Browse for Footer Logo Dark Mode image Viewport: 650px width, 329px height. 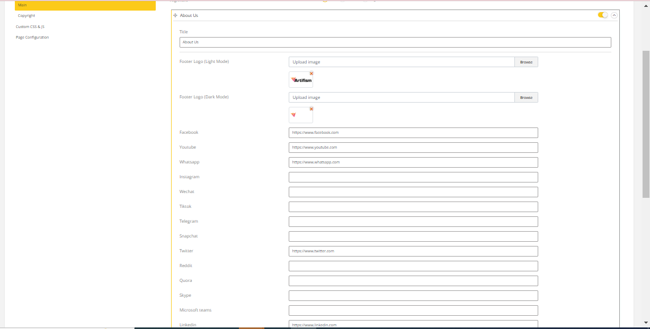coord(526,97)
